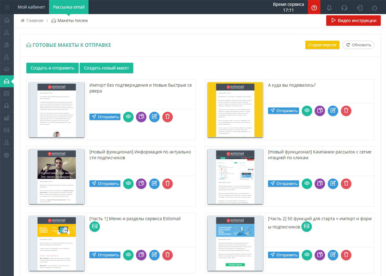Click the 'Видео инструкции' button
The image size is (386, 276).
(353, 20)
